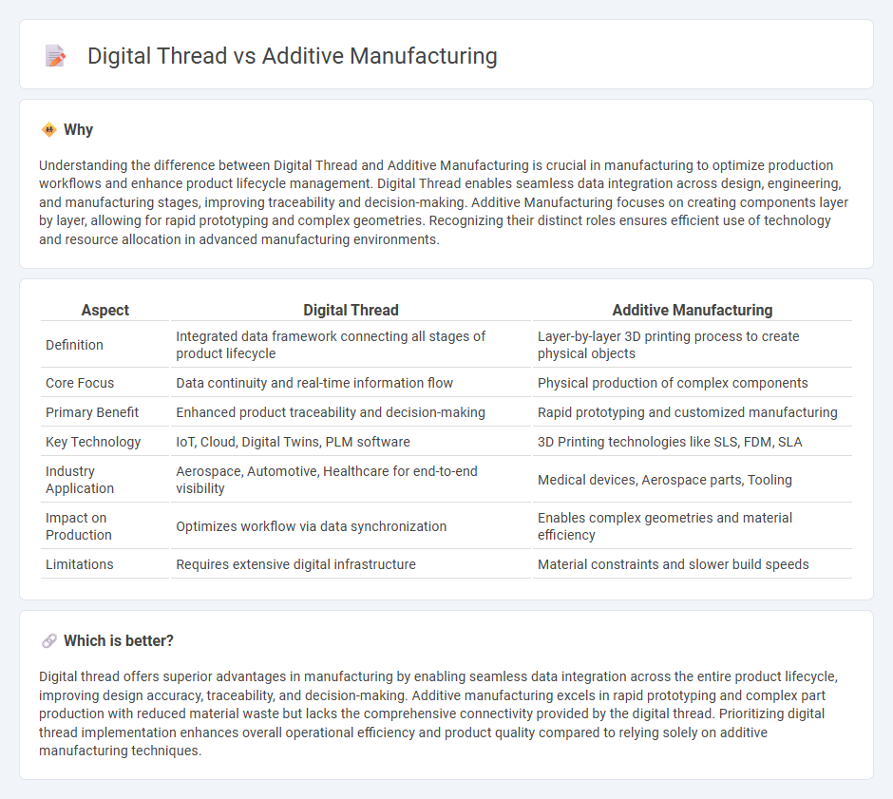Select the page title Digital Thread vs Additive Manufacturing
Image resolution: width=893 pixels, height=799 pixels.
(x=293, y=56)
